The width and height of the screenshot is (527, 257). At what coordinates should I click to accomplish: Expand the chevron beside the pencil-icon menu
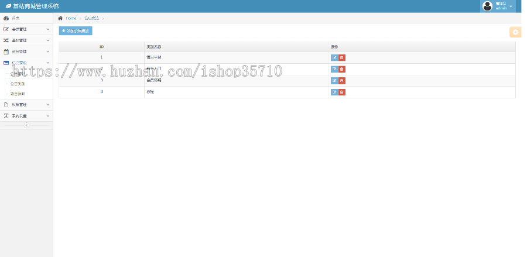(48, 29)
